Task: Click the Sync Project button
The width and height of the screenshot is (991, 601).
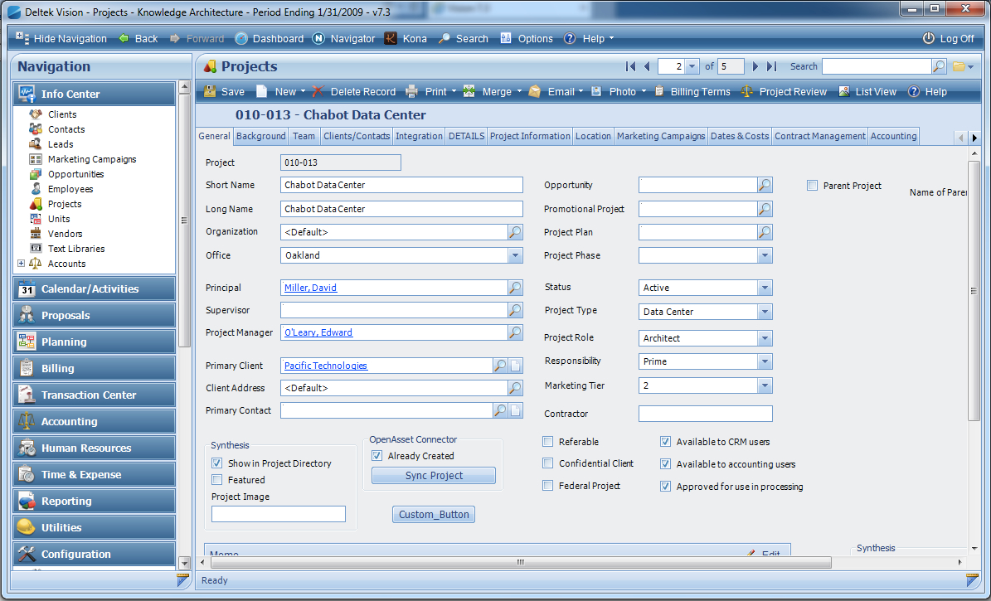Action: [433, 474]
